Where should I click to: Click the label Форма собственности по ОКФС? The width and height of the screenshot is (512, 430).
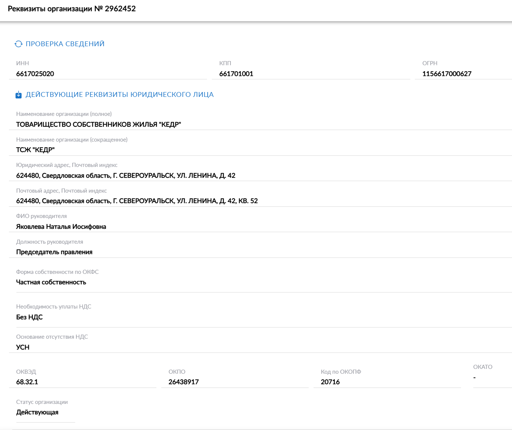tap(57, 272)
